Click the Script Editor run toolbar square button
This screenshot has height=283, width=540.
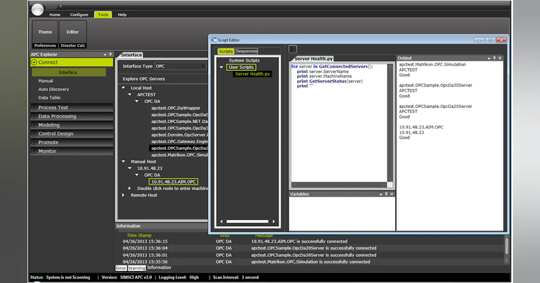[x=292, y=49]
